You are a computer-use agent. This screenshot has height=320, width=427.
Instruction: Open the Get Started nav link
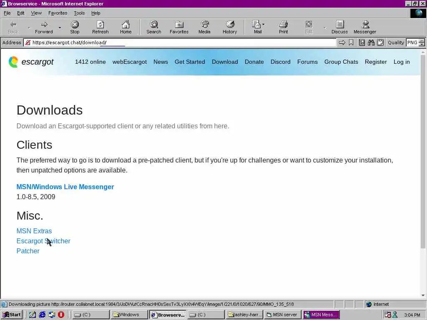(190, 62)
